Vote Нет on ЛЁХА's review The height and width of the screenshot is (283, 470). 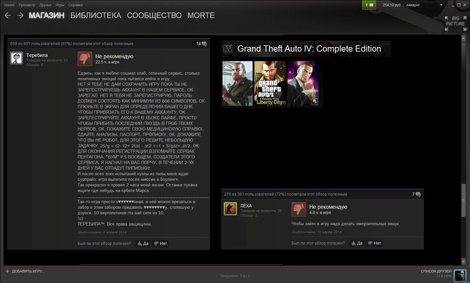point(375,243)
